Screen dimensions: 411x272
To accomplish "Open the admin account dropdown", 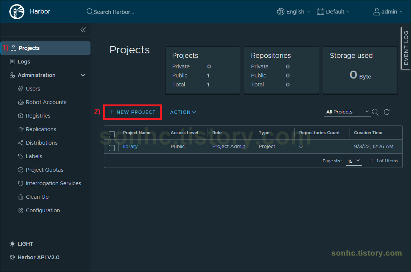I will [388, 12].
